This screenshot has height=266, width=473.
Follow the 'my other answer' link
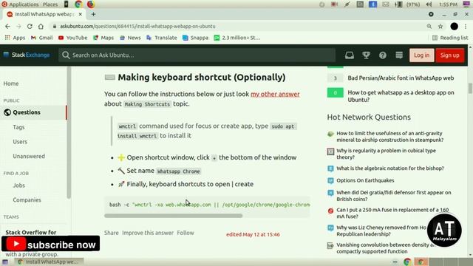tap(275, 94)
